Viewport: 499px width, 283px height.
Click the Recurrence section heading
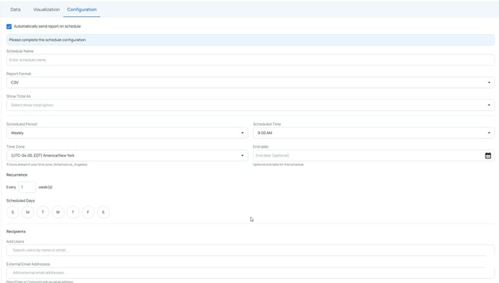click(x=17, y=175)
